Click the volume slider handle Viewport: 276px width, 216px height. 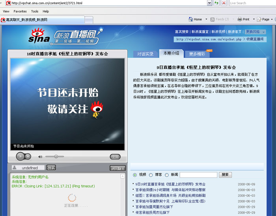click(56, 156)
